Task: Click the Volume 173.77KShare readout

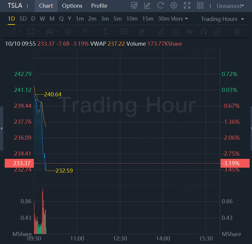Action: coord(154,44)
